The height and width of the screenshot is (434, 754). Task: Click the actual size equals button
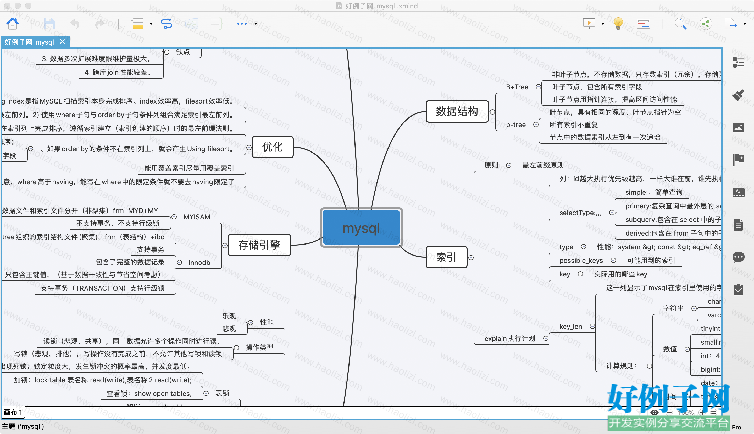pyautogui.click(x=713, y=413)
